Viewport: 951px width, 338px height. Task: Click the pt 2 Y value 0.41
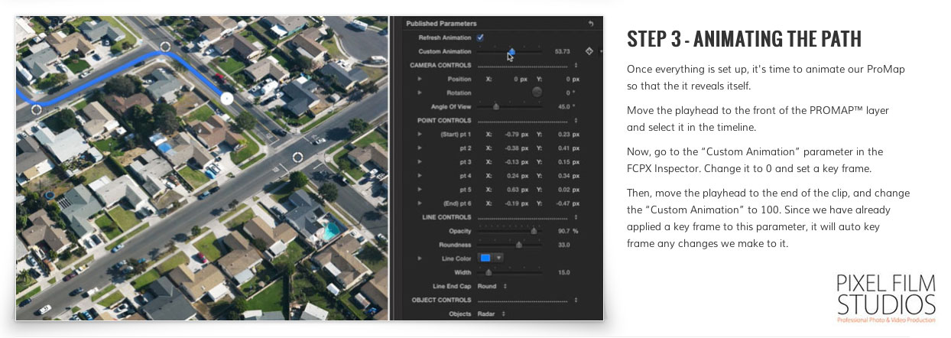(x=563, y=148)
